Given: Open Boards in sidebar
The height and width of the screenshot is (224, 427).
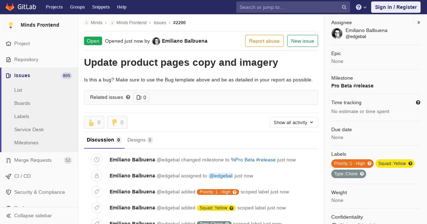Looking at the screenshot, I should pos(22,103).
